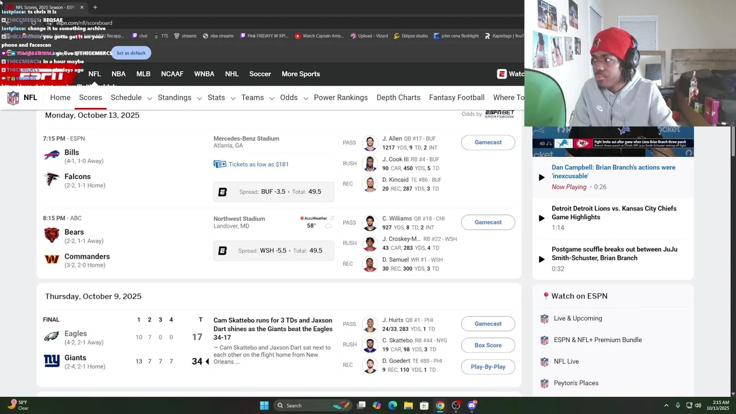The width and height of the screenshot is (736, 414).
Task: Switch to Chrome in the taskbar
Action: pyautogui.click(x=440, y=405)
